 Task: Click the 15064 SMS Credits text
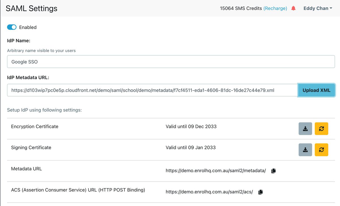click(x=241, y=8)
